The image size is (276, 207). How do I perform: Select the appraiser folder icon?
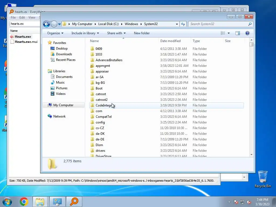click(x=92, y=71)
